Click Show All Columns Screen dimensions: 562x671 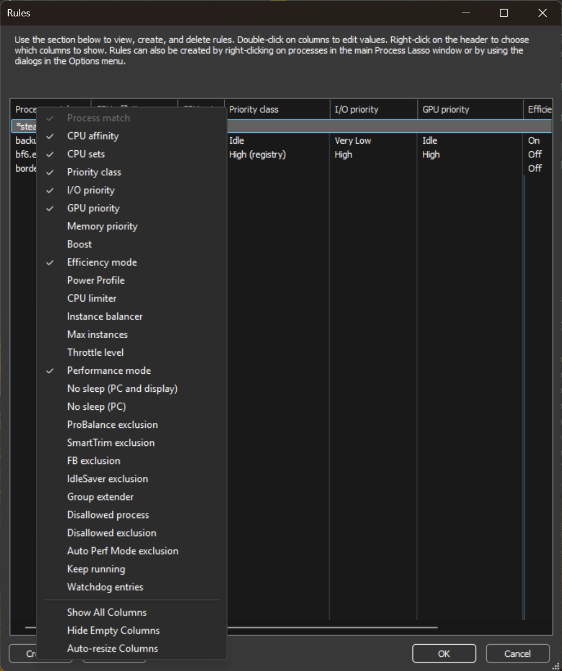tap(106, 612)
